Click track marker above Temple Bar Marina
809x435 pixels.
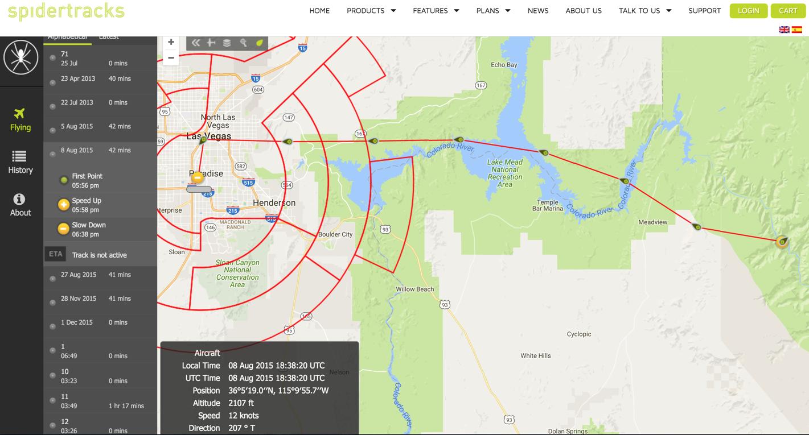click(x=544, y=152)
